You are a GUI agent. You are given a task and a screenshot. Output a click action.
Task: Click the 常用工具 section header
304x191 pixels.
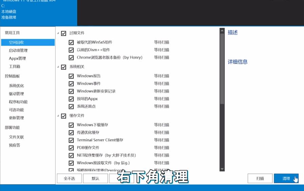tap(12, 33)
